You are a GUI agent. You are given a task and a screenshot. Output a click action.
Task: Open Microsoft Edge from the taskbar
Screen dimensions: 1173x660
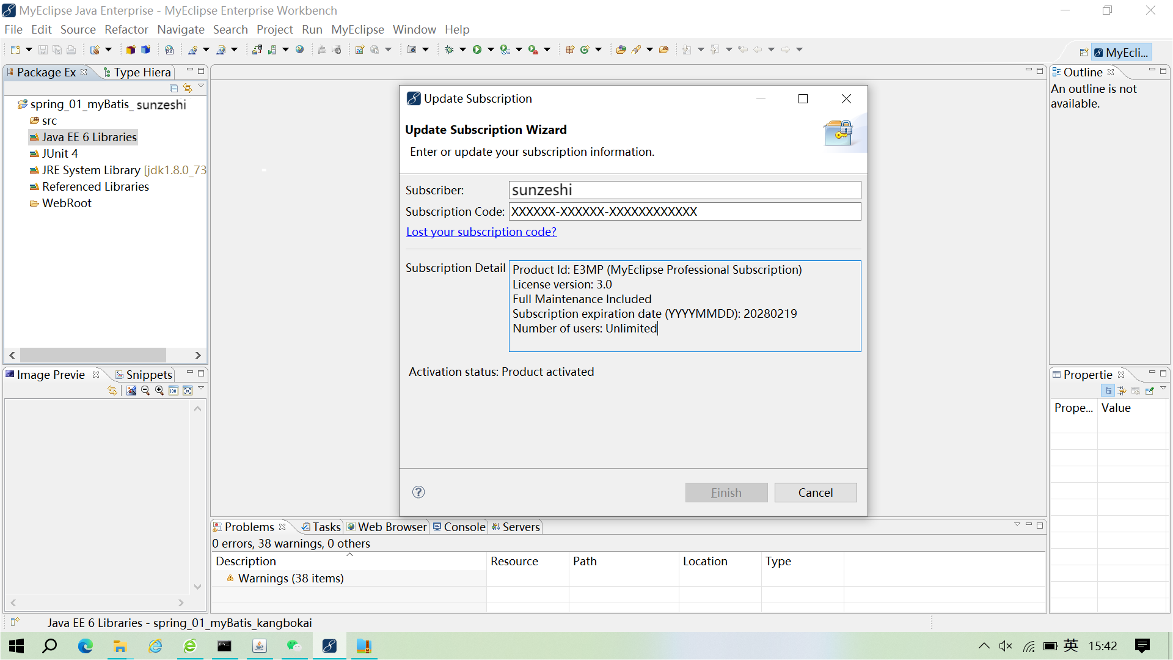tap(85, 646)
